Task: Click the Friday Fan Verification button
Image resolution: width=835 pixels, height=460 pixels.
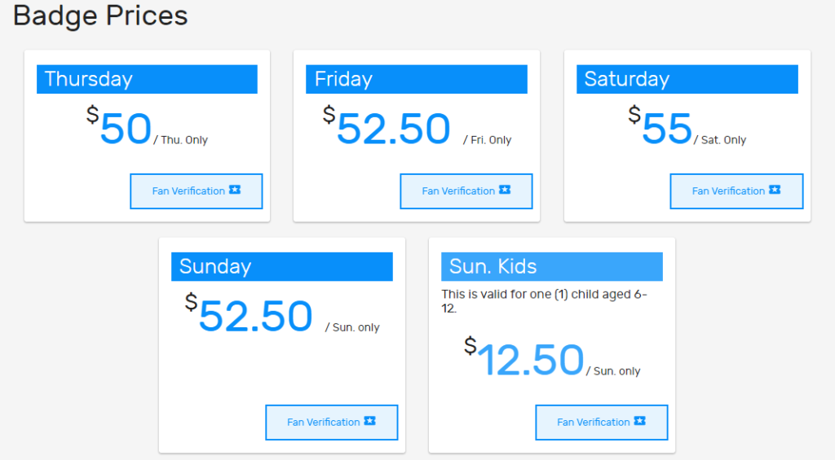Action: pyautogui.click(x=466, y=191)
